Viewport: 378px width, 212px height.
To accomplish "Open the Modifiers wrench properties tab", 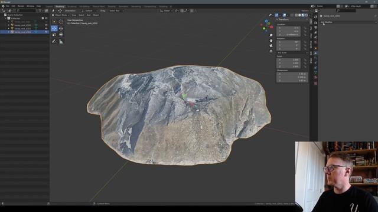I will coord(315,53).
